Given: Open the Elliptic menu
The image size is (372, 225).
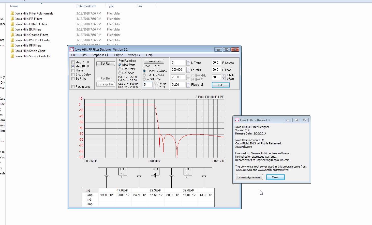Looking at the screenshot, I should point(118,55).
